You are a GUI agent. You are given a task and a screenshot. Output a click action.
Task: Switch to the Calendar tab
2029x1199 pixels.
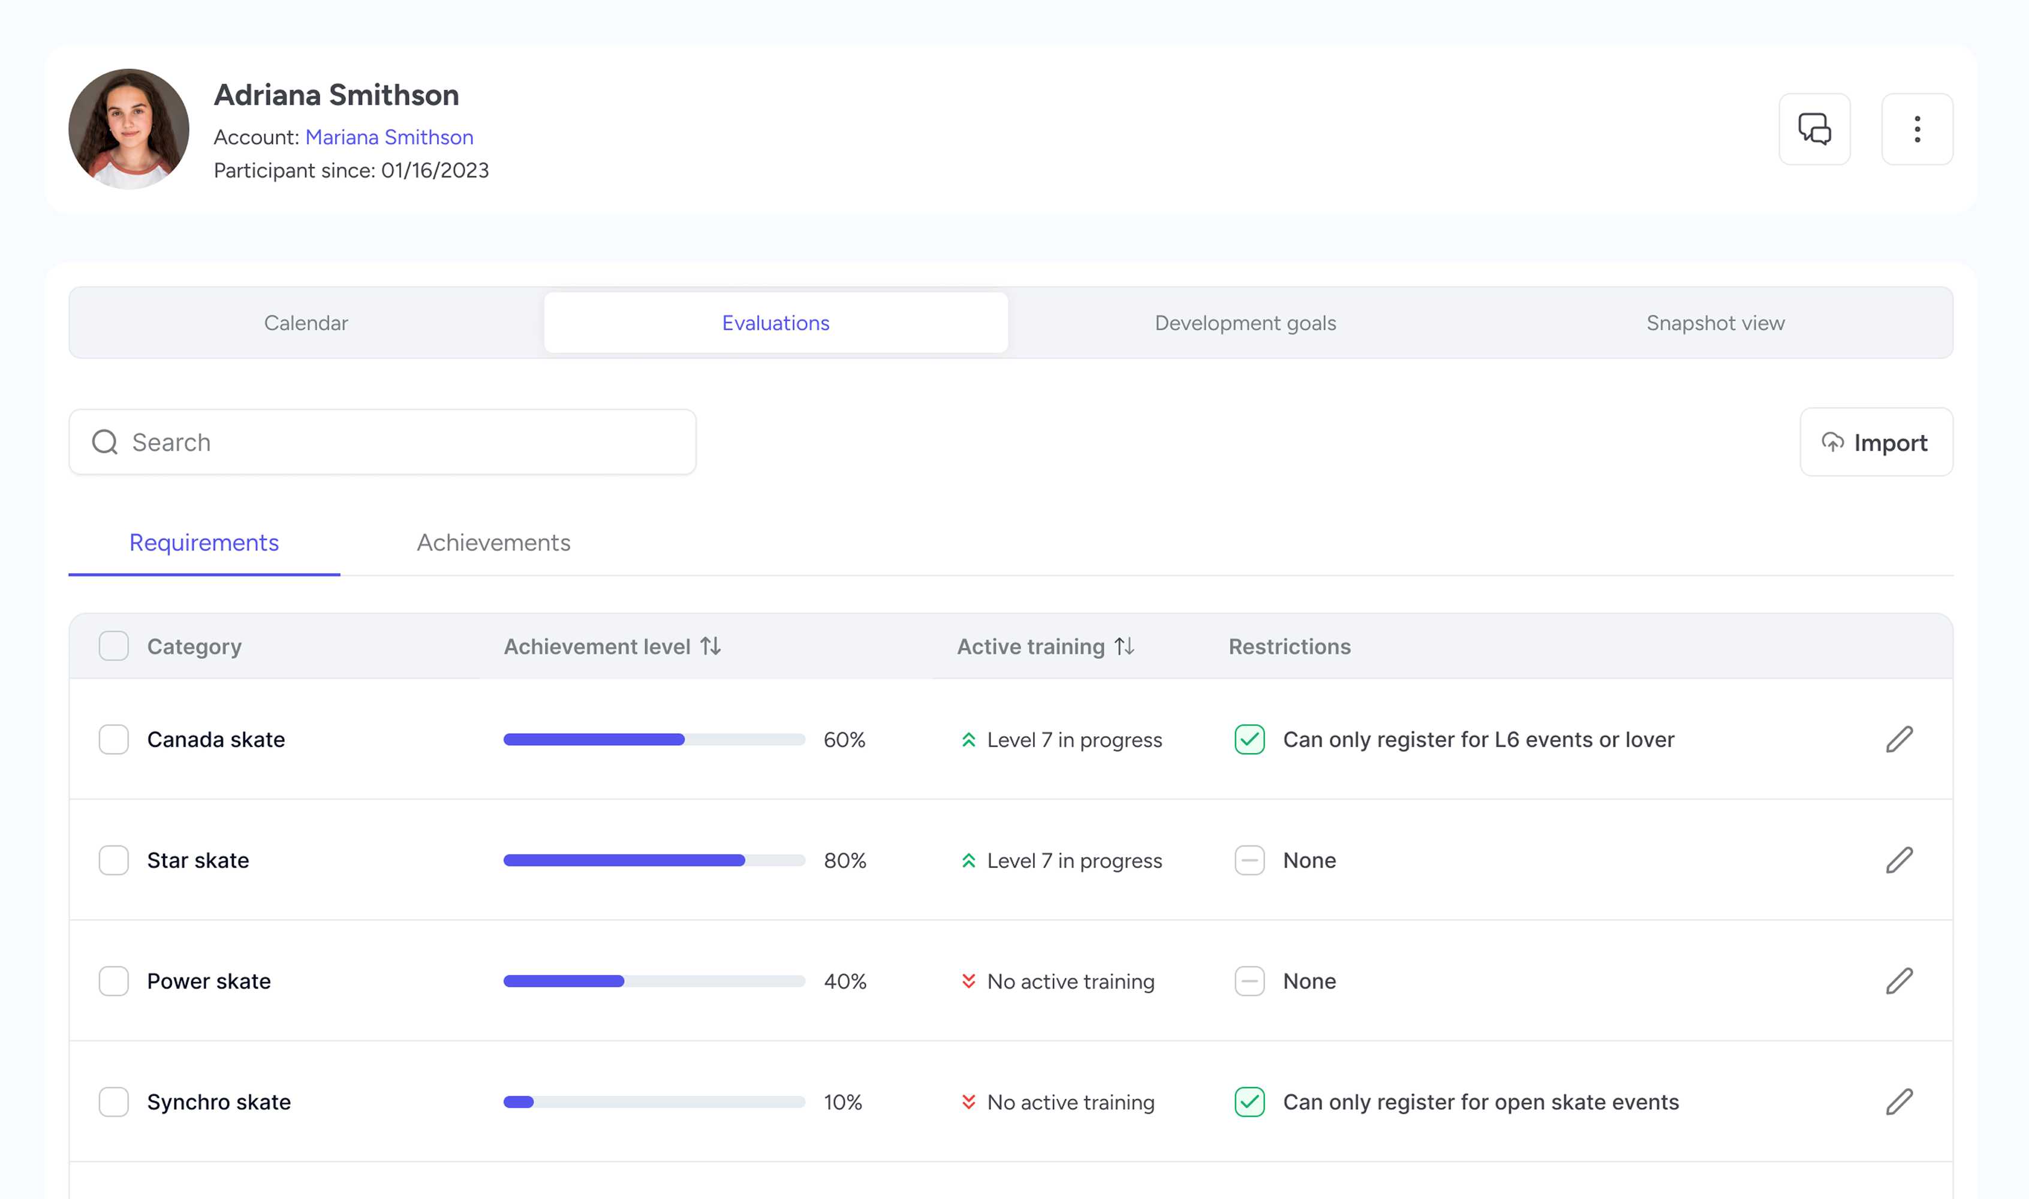coord(306,323)
